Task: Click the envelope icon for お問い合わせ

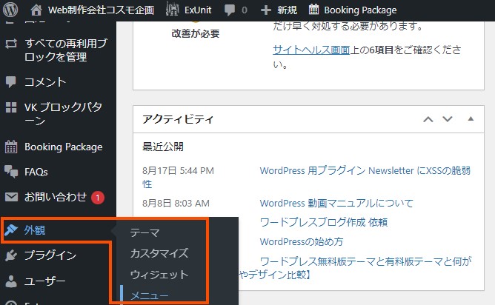Action: (11, 197)
